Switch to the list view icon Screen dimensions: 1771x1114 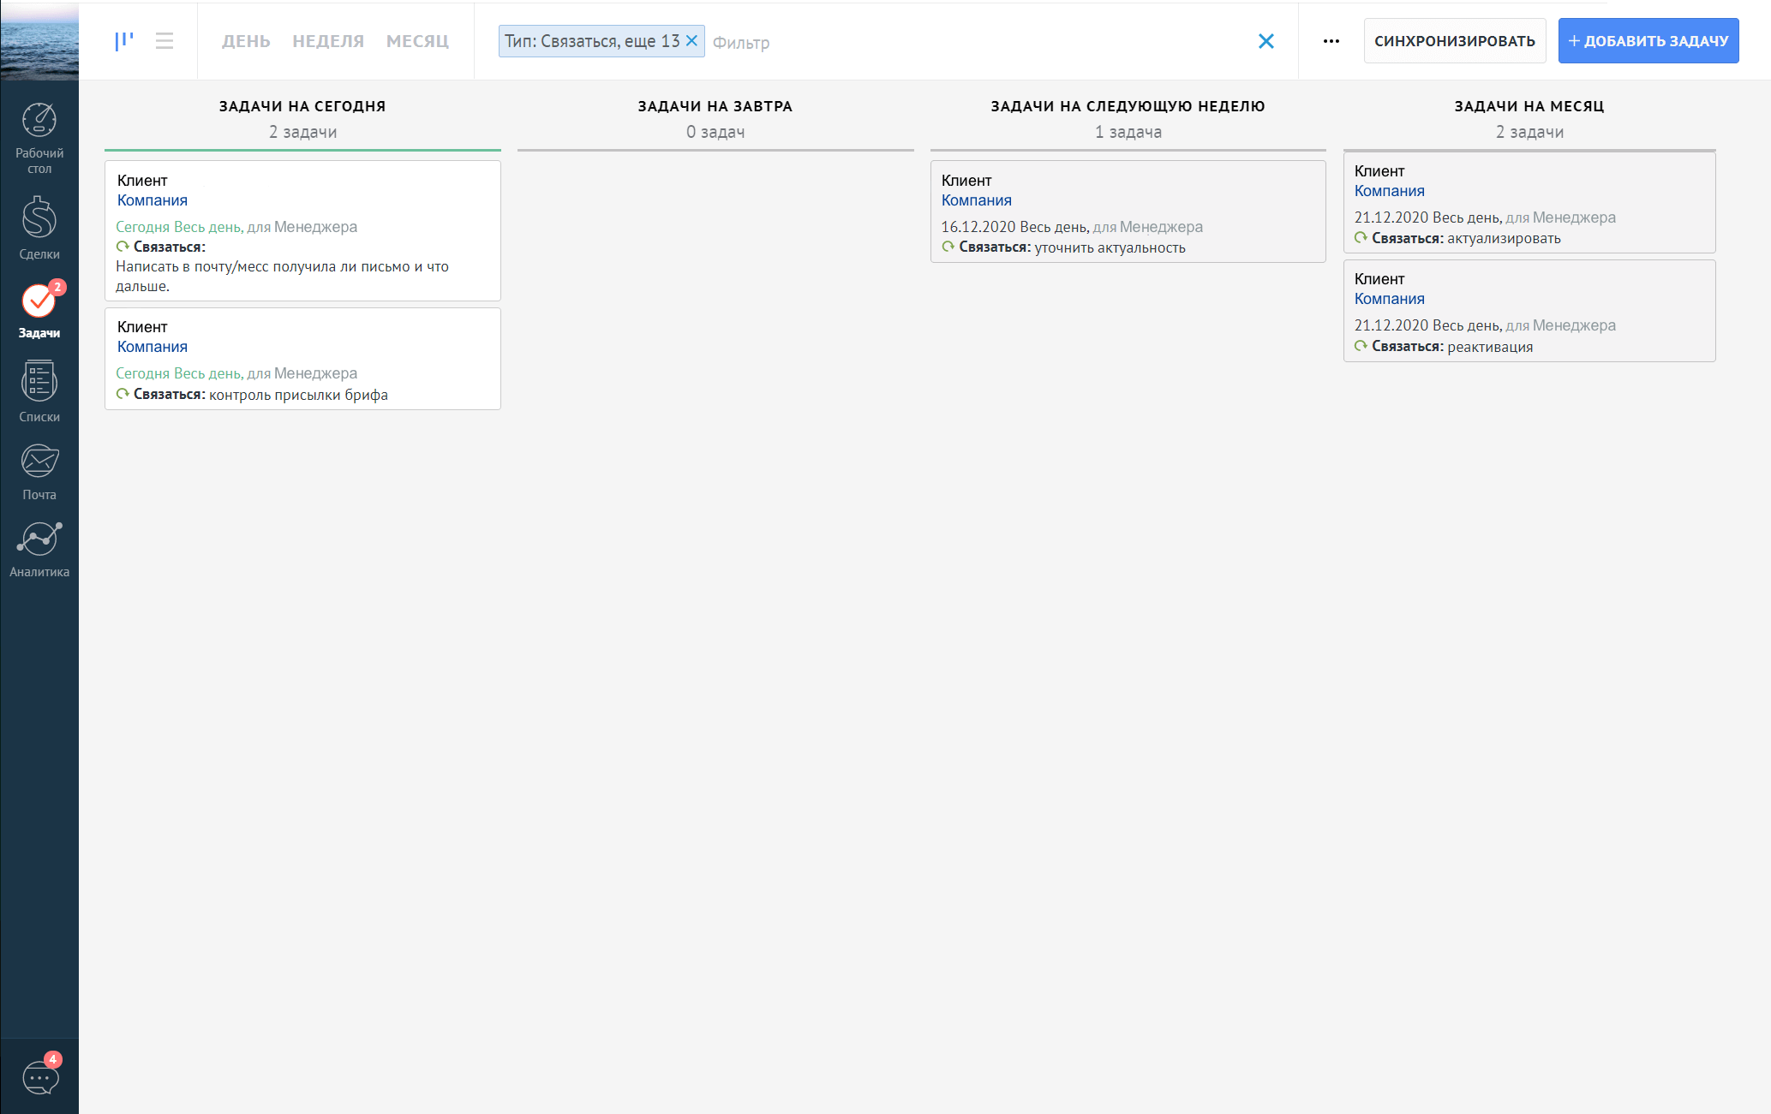(x=165, y=40)
